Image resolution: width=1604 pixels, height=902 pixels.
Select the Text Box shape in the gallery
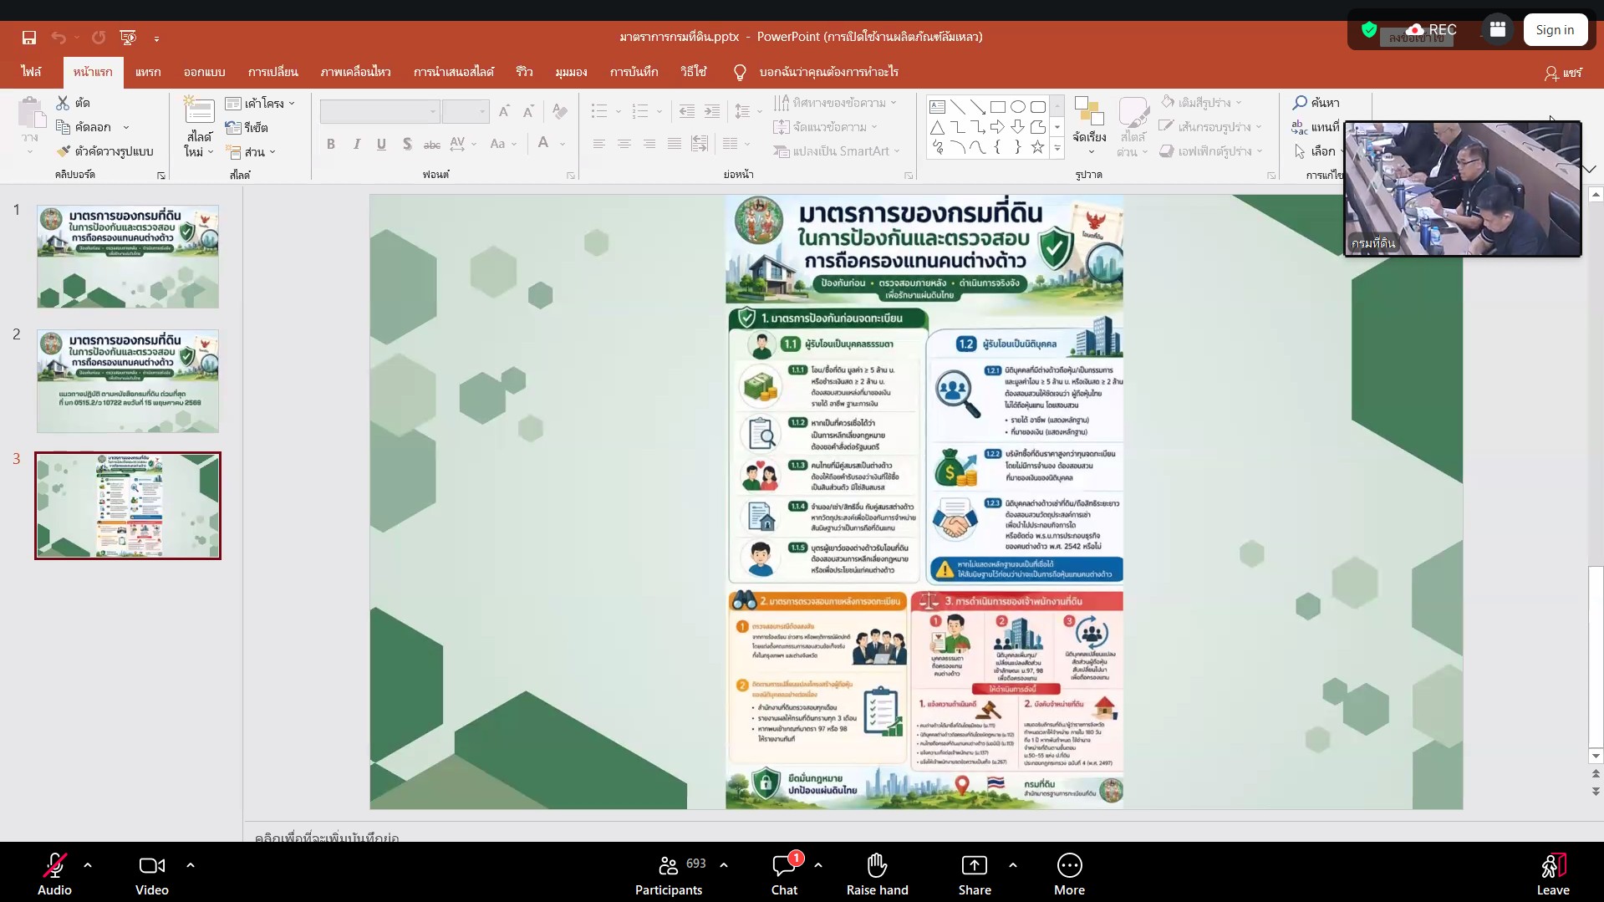coord(938,107)
